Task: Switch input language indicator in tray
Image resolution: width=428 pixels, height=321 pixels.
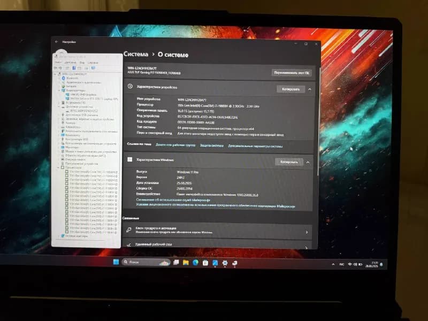Action: pyautogui.click(x=341, y=264)
